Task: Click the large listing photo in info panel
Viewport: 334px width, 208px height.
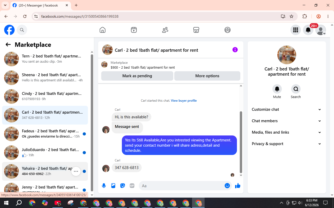Action: point(287,55)
